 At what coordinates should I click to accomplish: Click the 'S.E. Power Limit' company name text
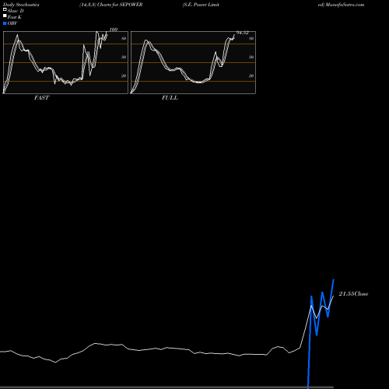pos(201,5)
